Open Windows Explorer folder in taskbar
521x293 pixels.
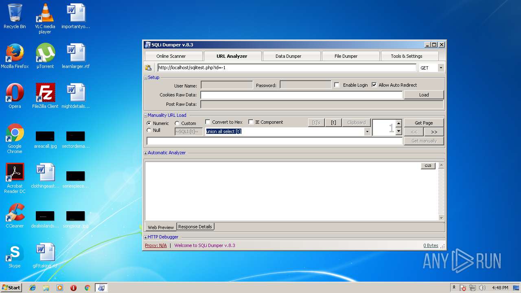(x=46, y=288)
